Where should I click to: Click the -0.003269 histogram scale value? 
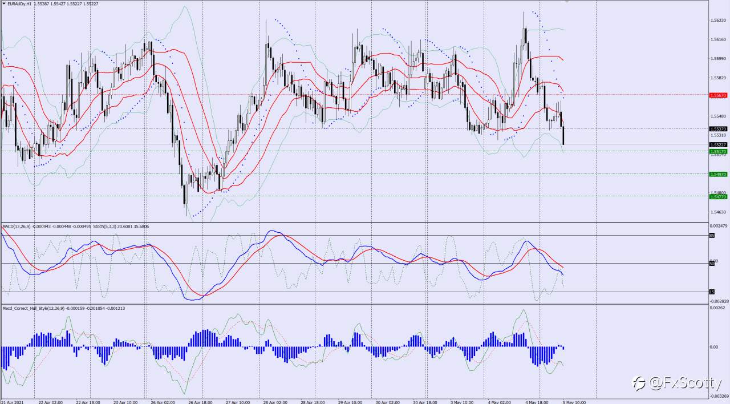718,395
